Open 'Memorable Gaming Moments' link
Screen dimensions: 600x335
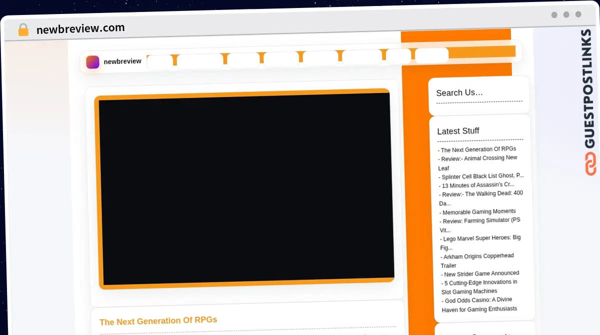(478, 212)
